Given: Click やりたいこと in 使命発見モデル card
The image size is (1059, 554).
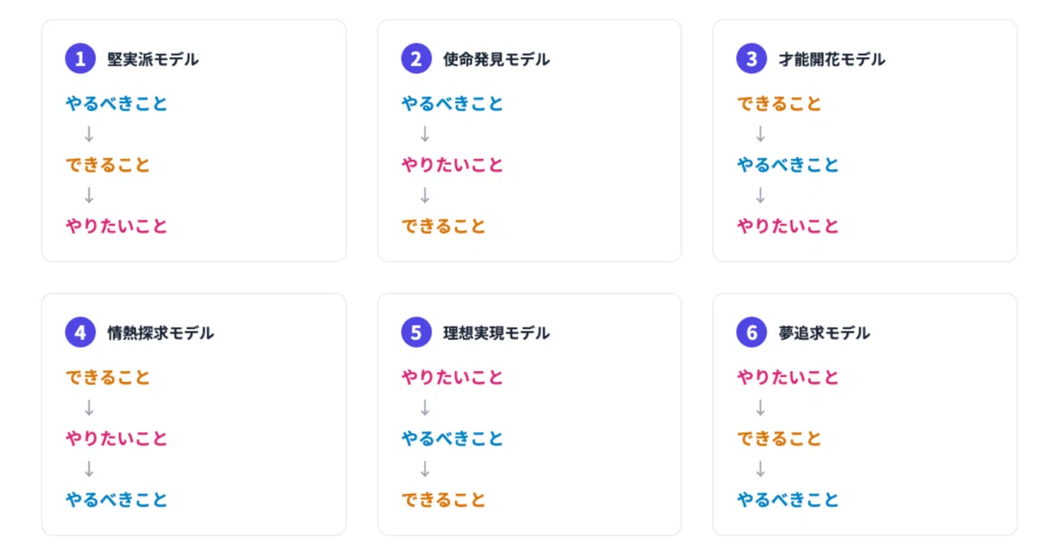Looking at the screenshot, I should [452, 165].
